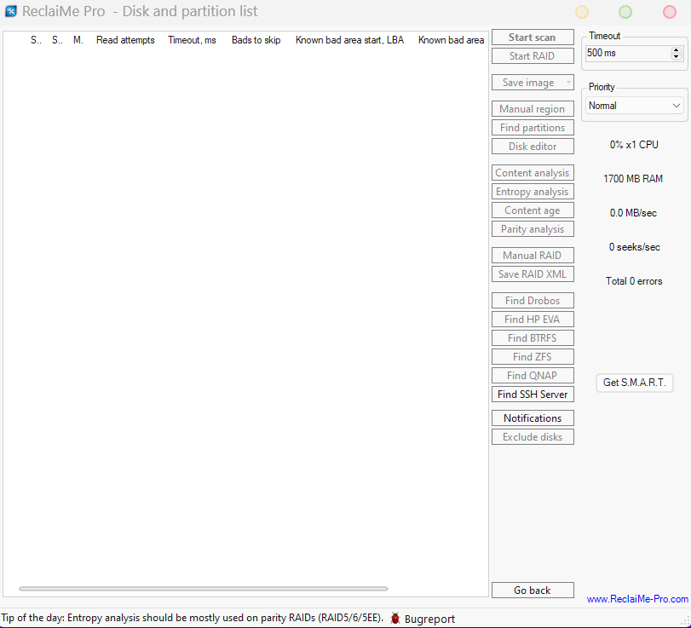Viewport: 691px width, 628px height.
Task: Click the 0 seeks/sec text
Action: 635,247
